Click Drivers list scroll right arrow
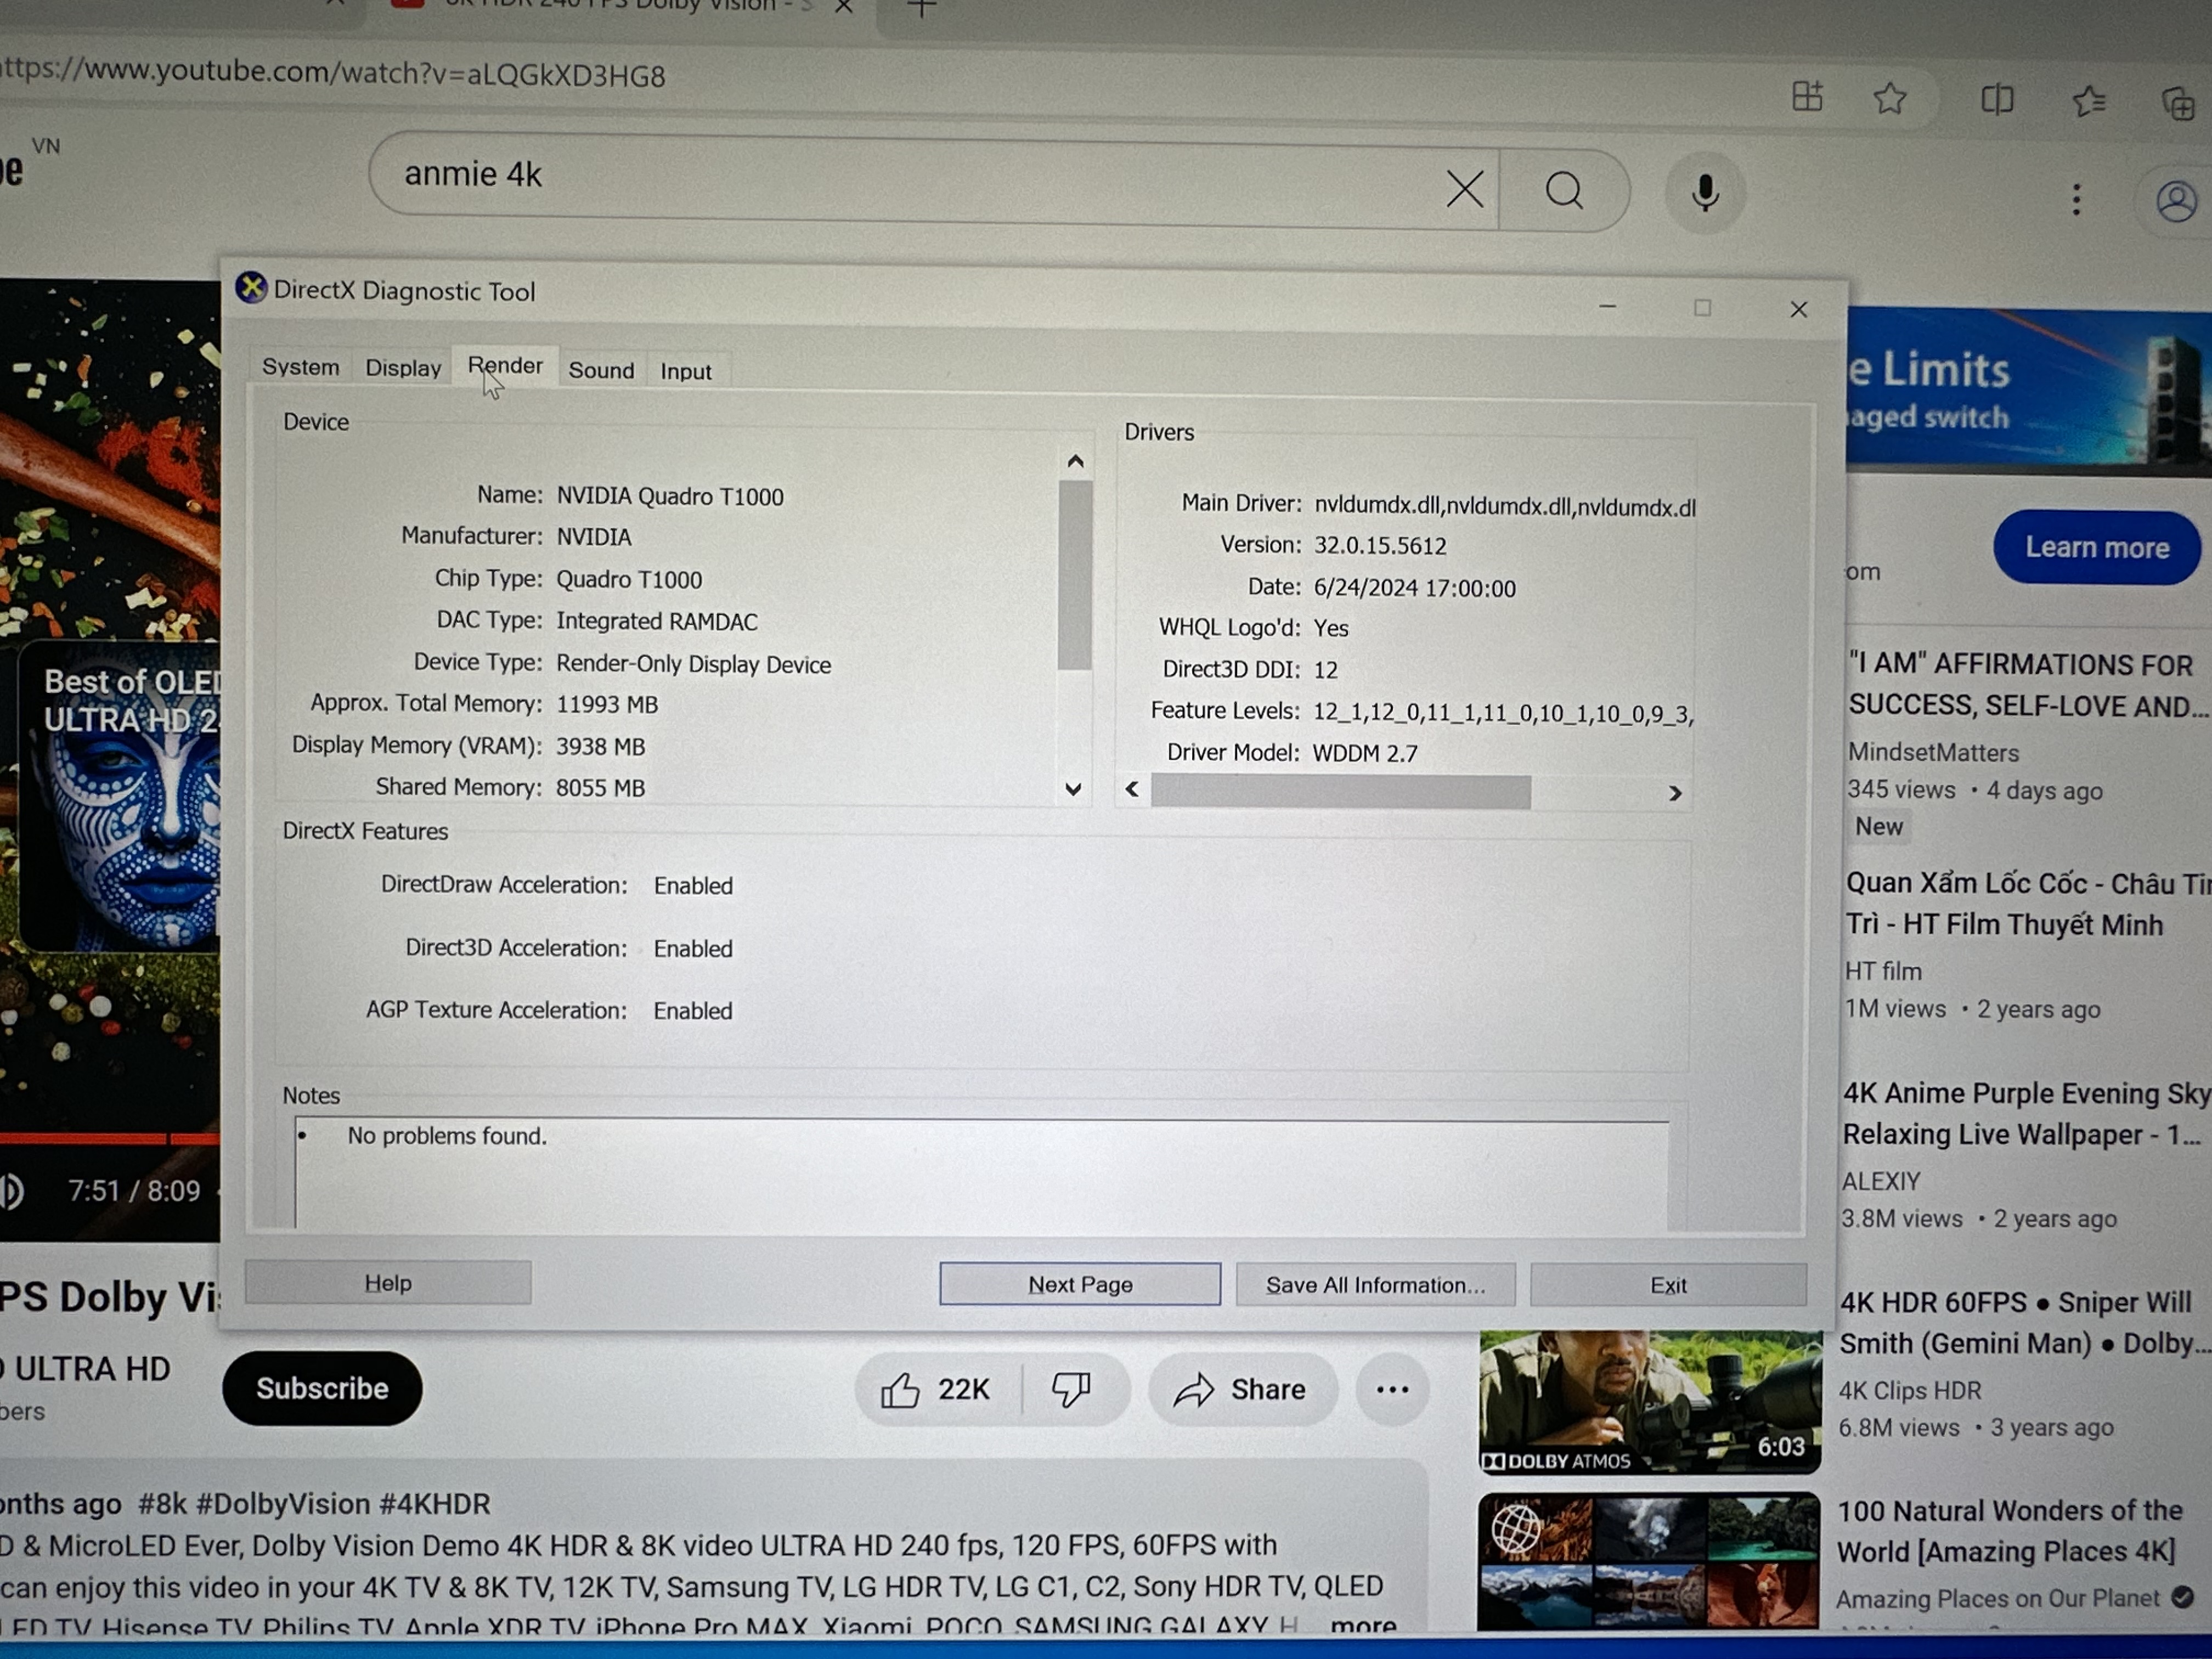2212x1659 pixels. 1675,794
